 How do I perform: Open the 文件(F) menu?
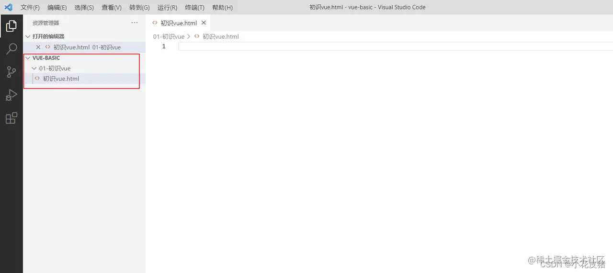pyautogui.click(x=30, y=8)
